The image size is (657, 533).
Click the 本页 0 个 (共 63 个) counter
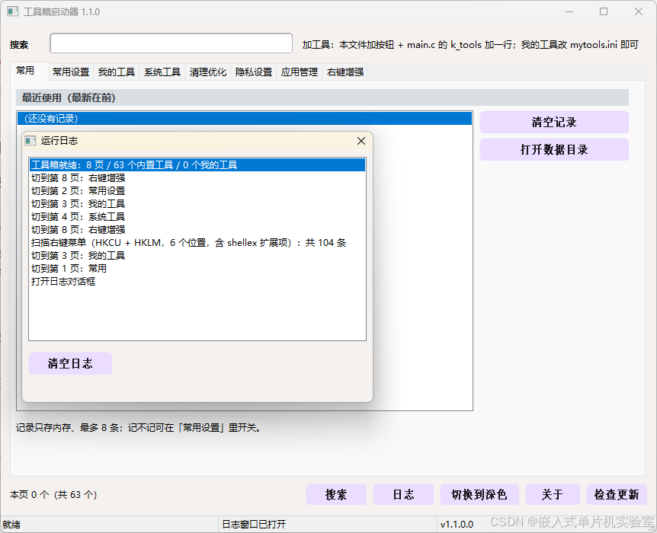click(53, 494)
